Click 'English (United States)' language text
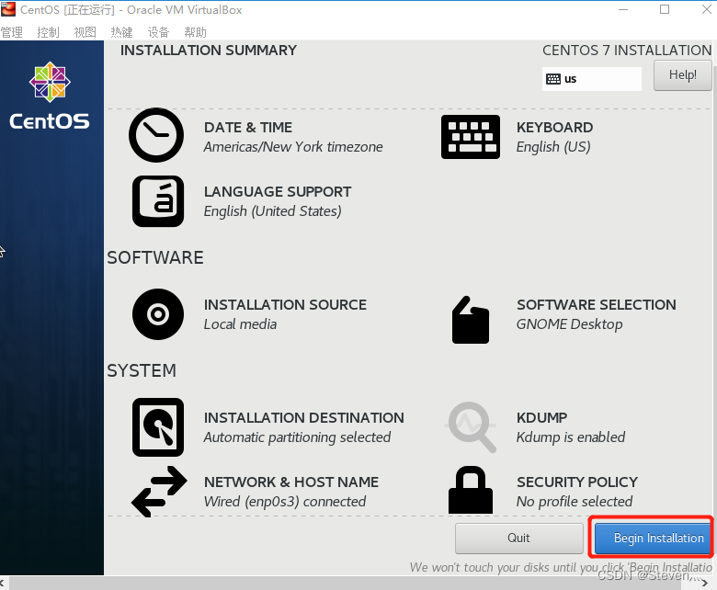The height and width of the screenshot is (590, 717). [x=272, y=211]
